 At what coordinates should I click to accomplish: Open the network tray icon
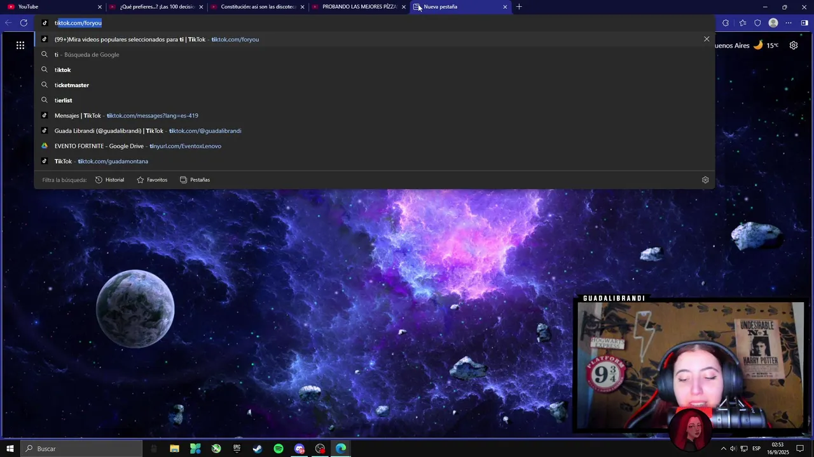(743, 449)
